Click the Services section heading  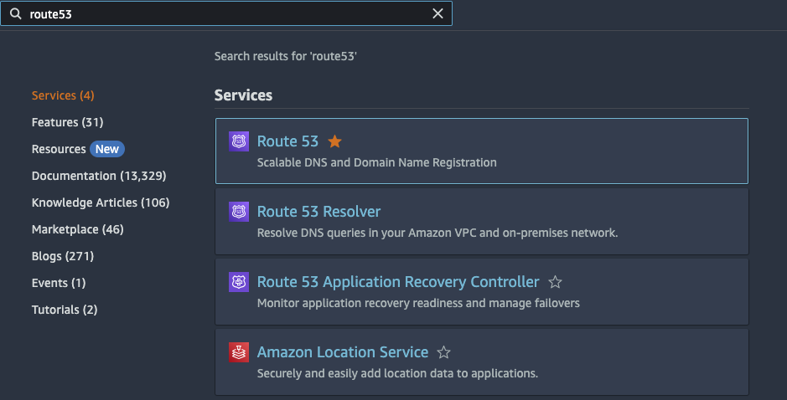[x=243, y=95]
